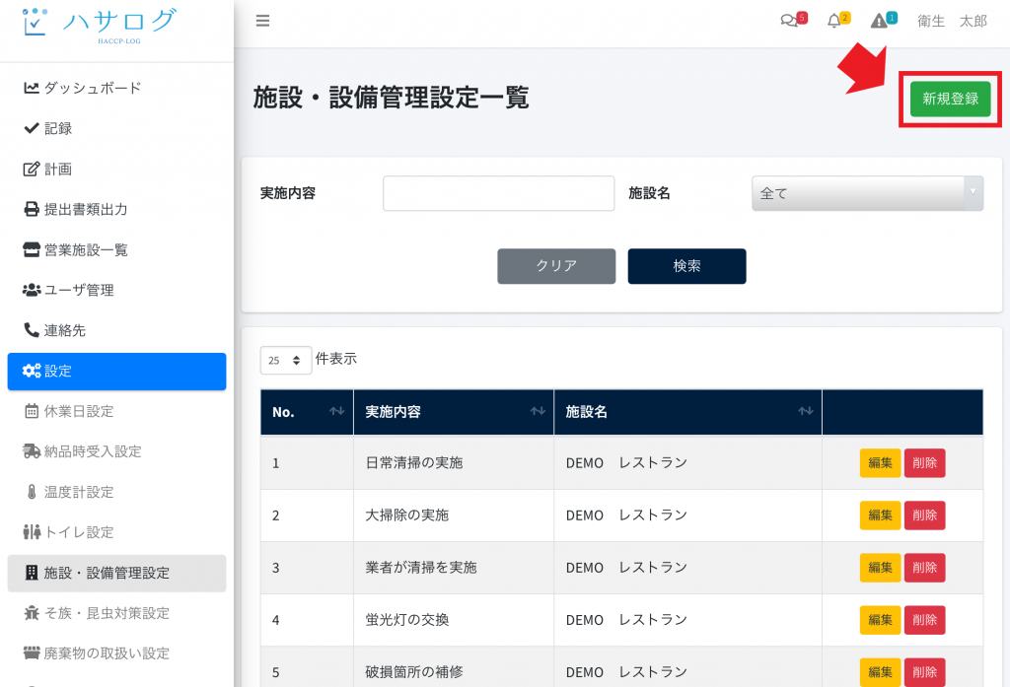Click the 納品時受入設定 truck icon
This screenshot has height=687, width=1010.
click(32, 451)
